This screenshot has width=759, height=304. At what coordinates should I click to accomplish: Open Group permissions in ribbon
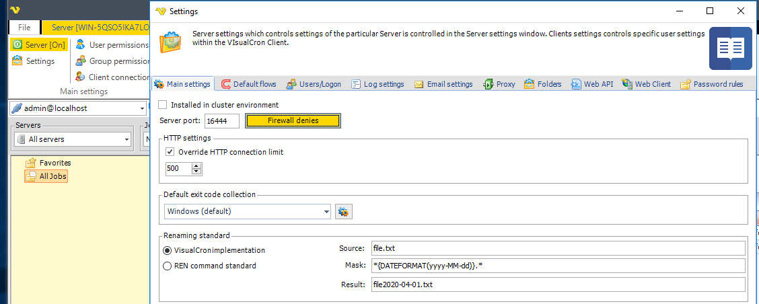click(x=112, y=61)
